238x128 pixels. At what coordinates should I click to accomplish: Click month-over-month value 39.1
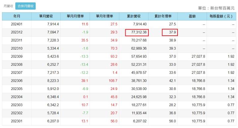(85, 81)
